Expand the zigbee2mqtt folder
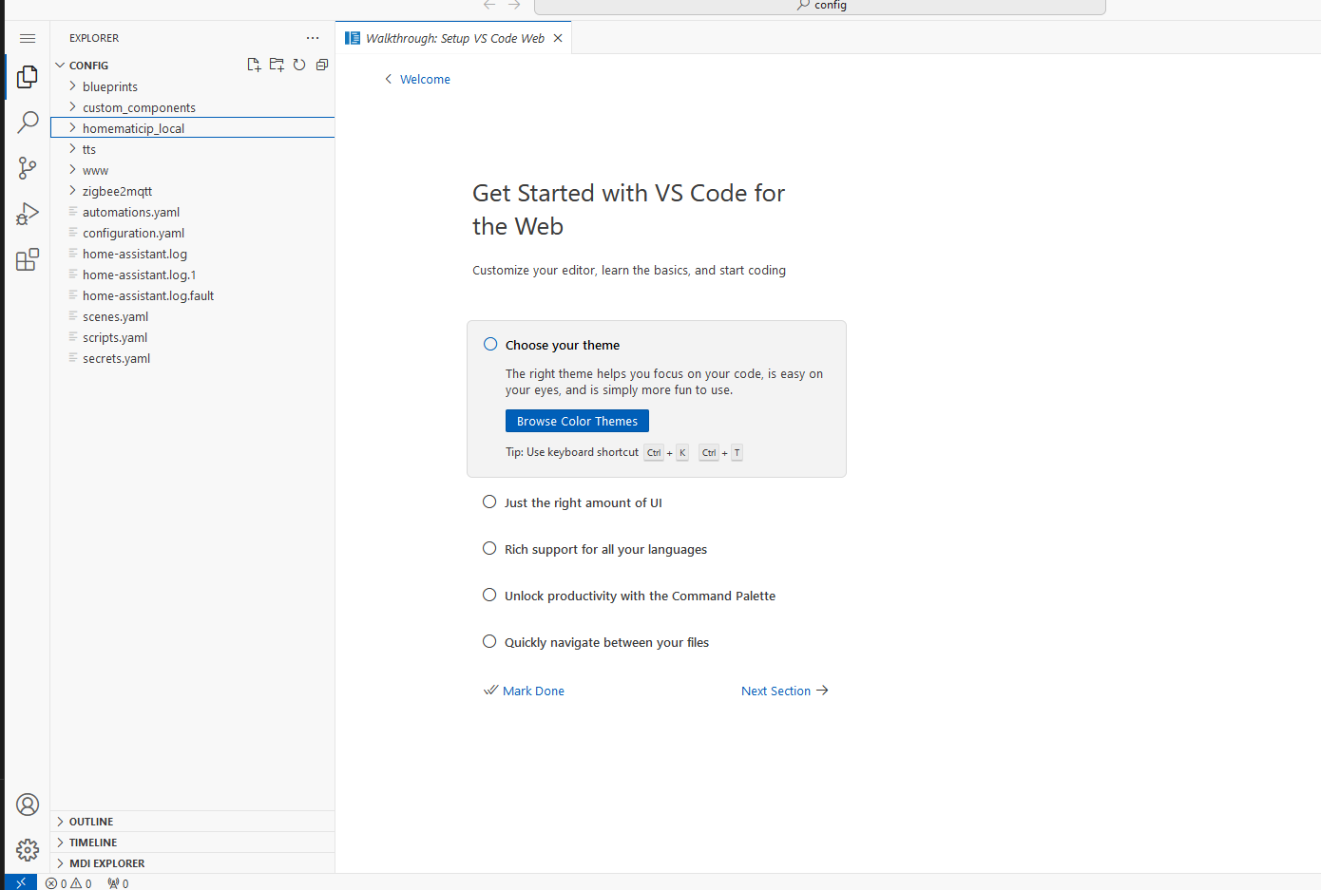This screenshot has width=1321, height=890. pyautogui.click(x=117, y=191)
